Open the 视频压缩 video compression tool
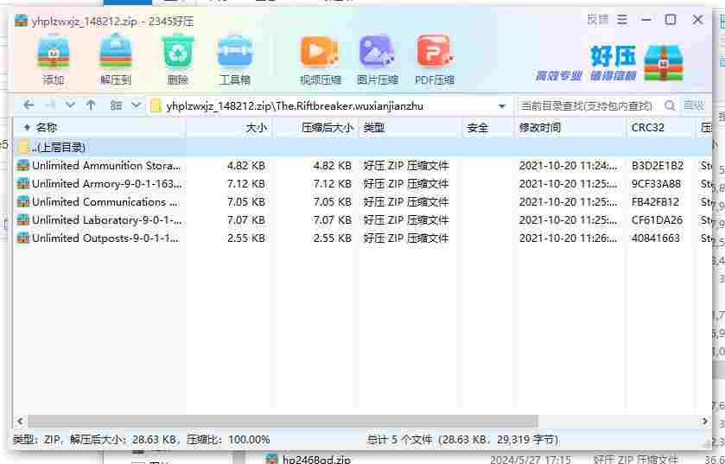This screenshot has width=725, height=464. [320, 60]
